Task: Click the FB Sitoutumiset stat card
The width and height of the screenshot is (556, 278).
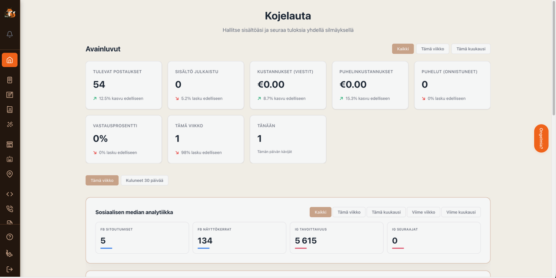Action: (x=142, y=238)
